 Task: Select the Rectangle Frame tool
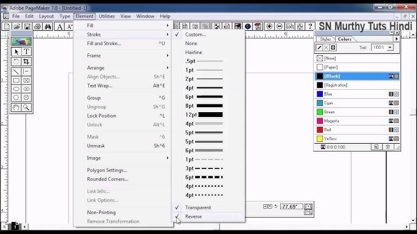(26, 81)
